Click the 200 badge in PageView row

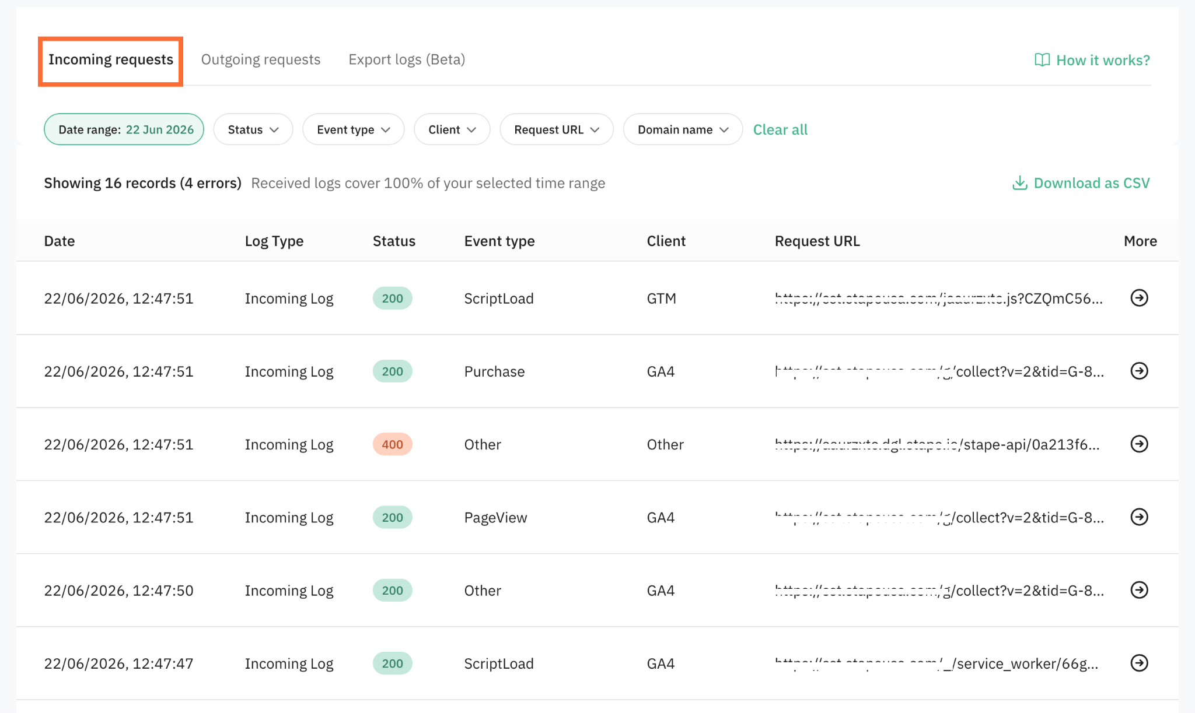point(393,517)
